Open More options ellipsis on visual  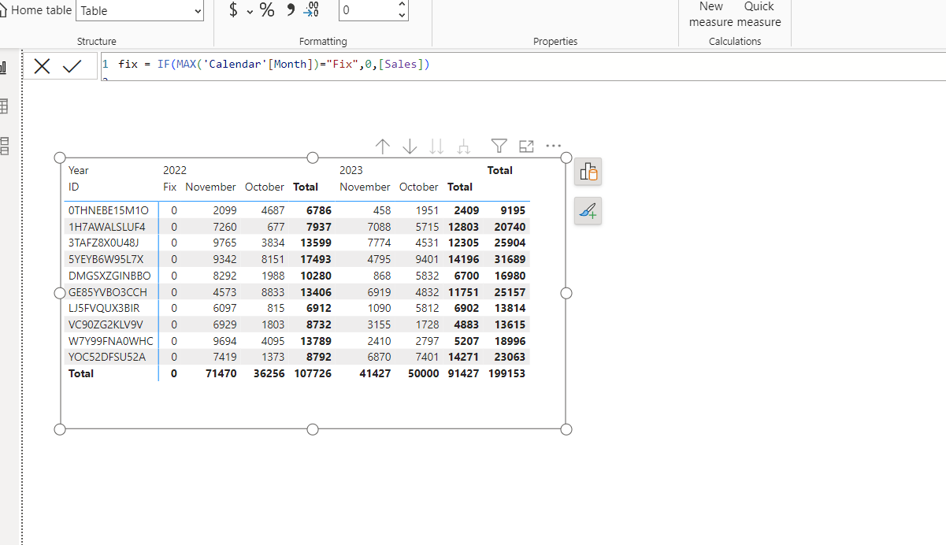[x=554, y=146]
